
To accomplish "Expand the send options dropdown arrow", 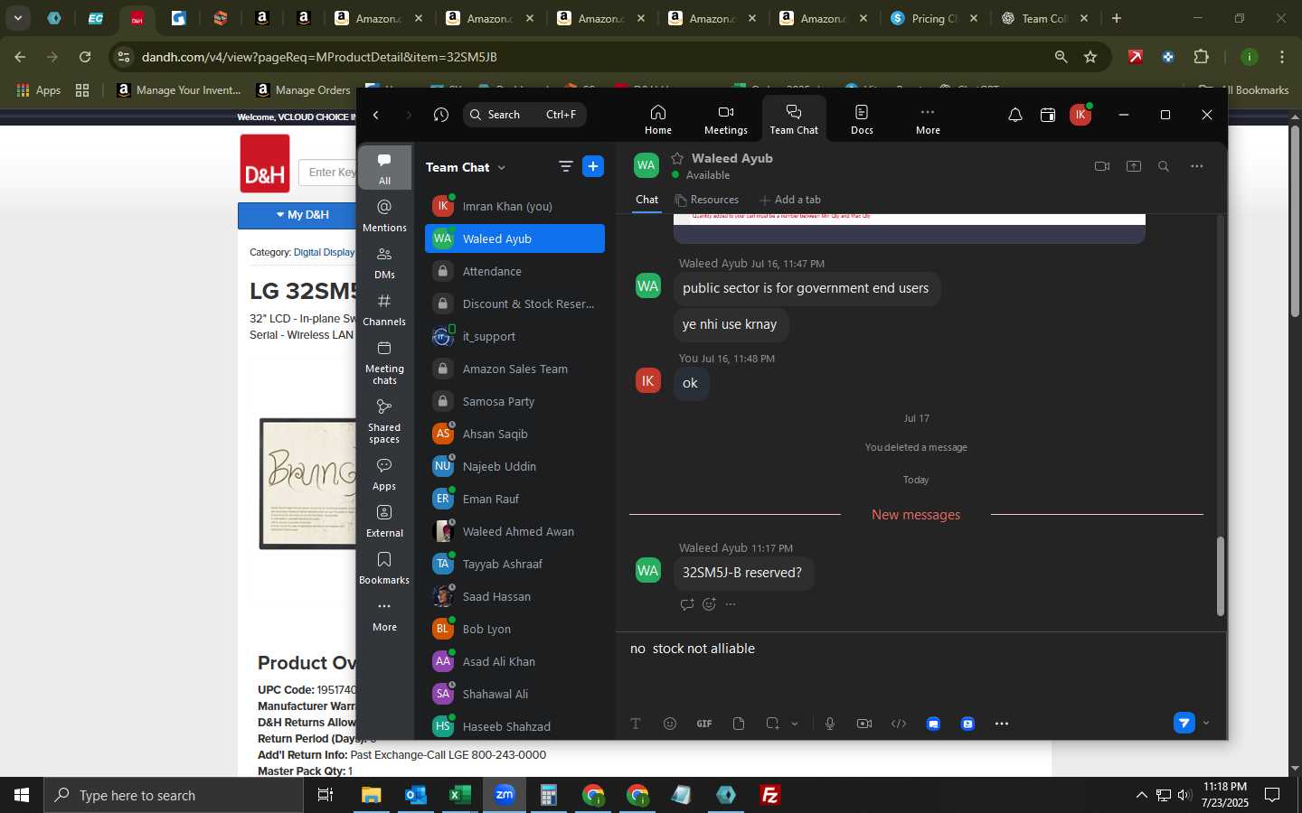I will pos(1206,723).
